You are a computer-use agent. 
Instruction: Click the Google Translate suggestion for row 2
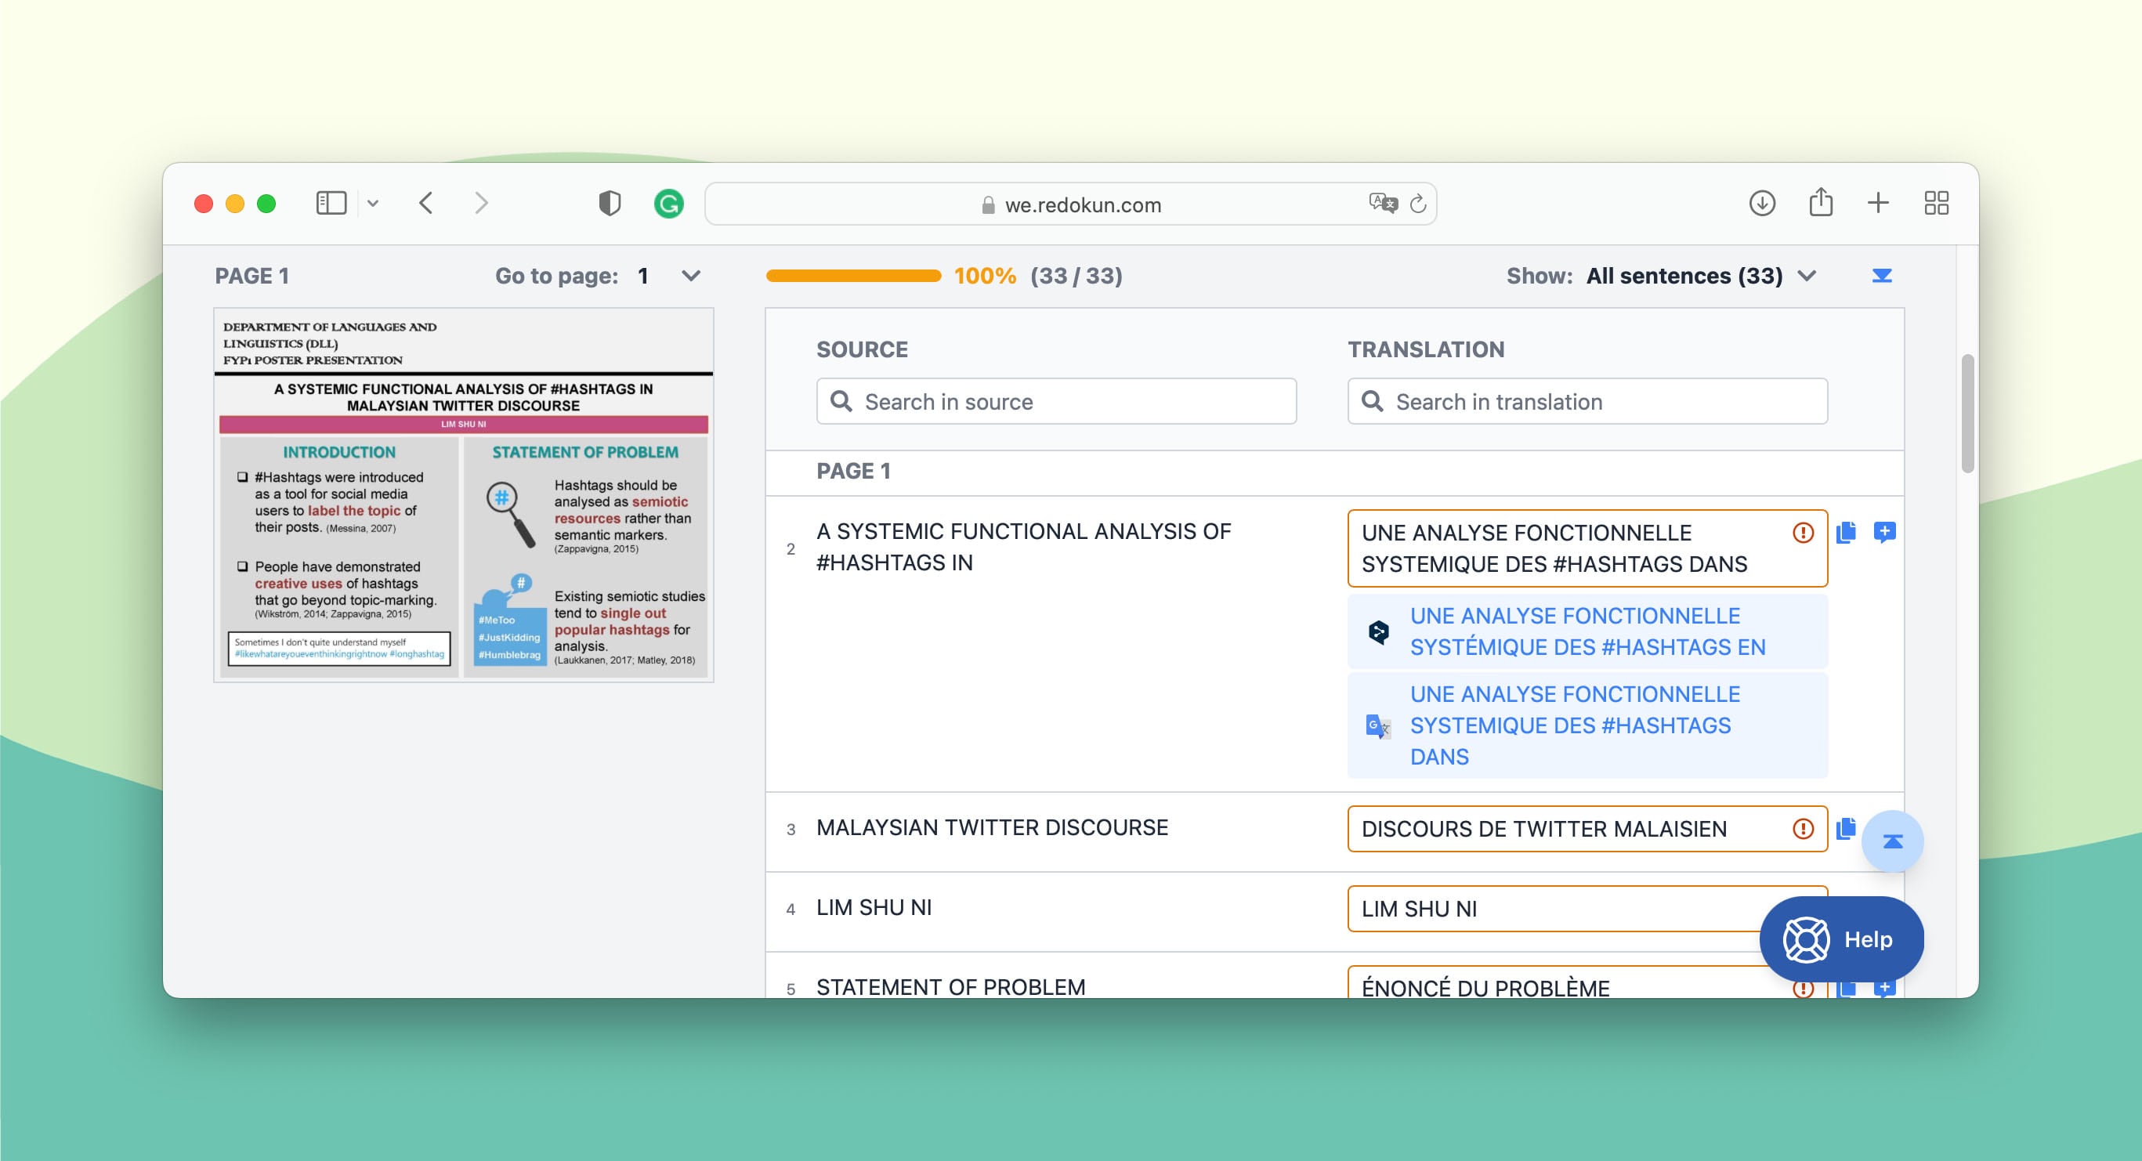point(1573,724)
